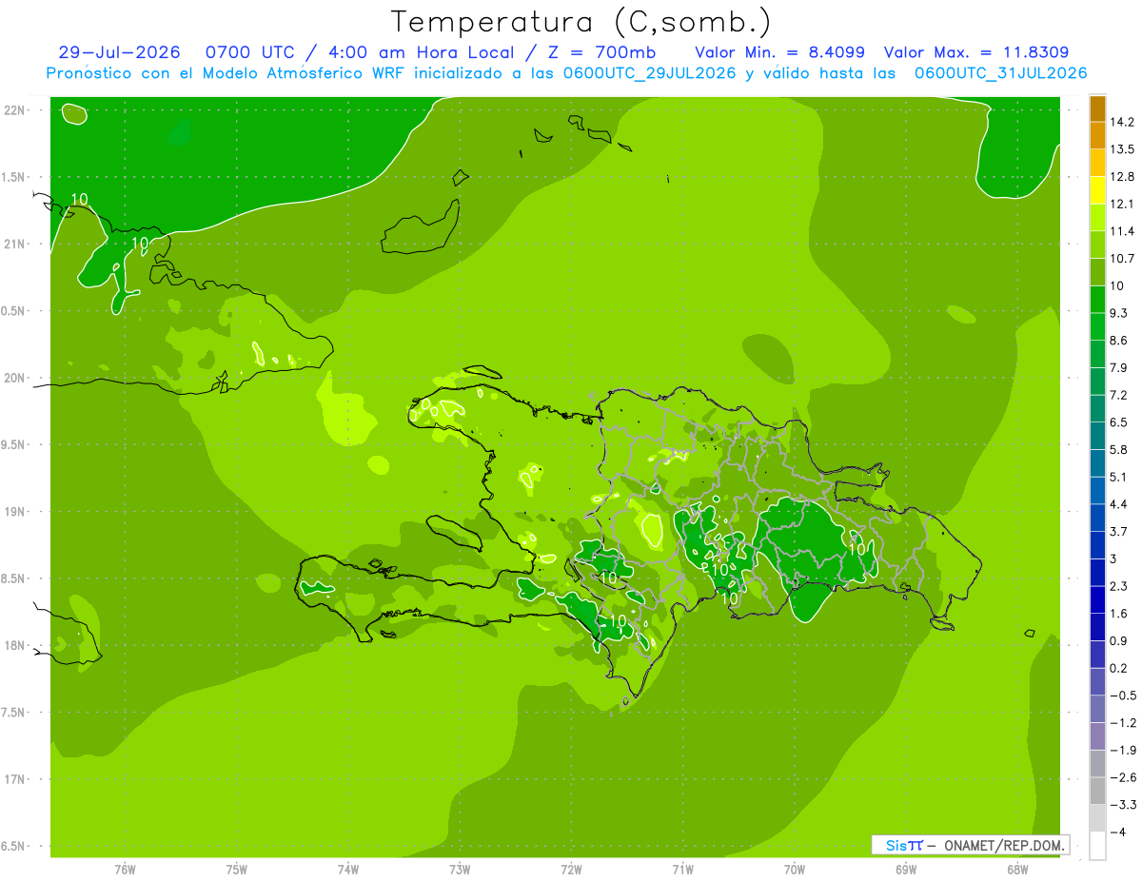The width and height of the screenshot is (1142, 882).
Task: Click the latitude label "21N"
Action: [x=14, y=245]
